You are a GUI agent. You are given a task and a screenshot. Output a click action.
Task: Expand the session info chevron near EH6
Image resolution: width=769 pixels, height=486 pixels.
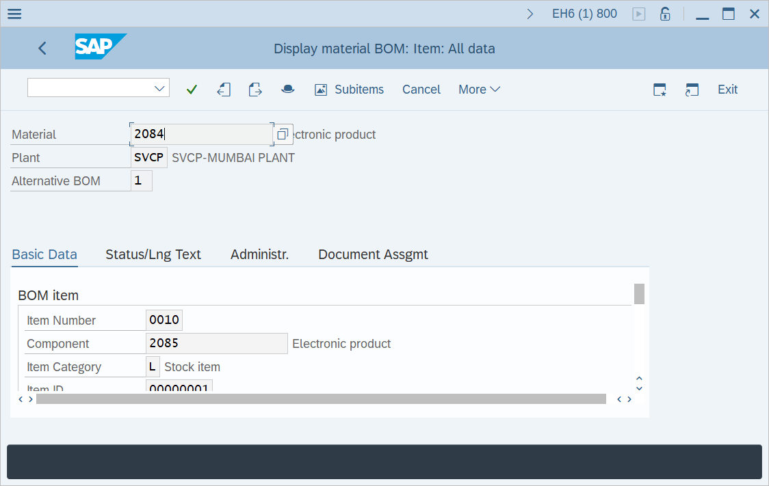point(530,14)
